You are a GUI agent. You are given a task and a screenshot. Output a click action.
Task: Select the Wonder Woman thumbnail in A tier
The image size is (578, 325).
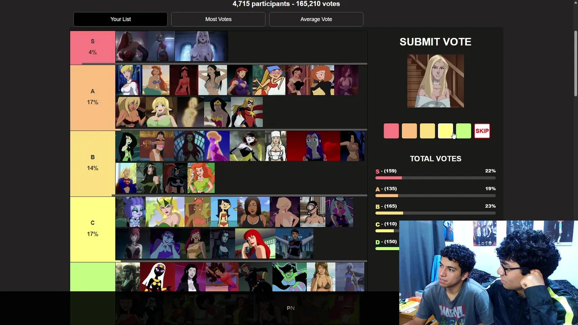[217, 112]
